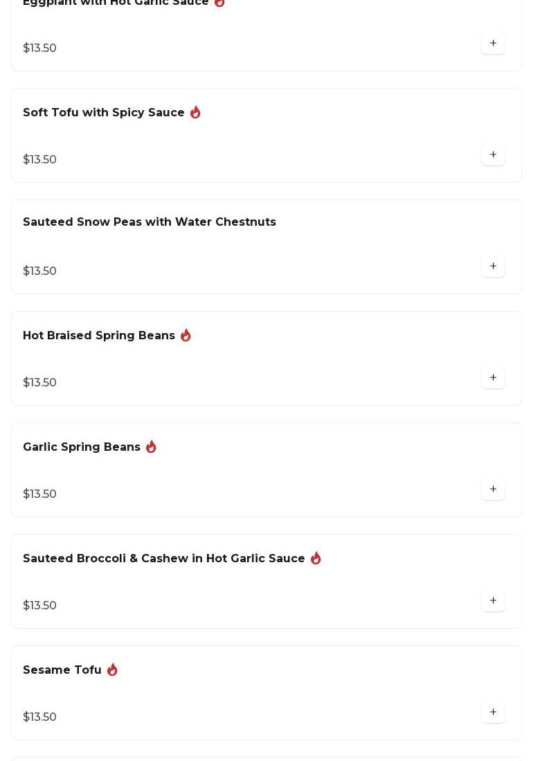Click plus button for Hot Braised Spring Beans
Viewport: 533px width, 761px height.
click(493, 377)
